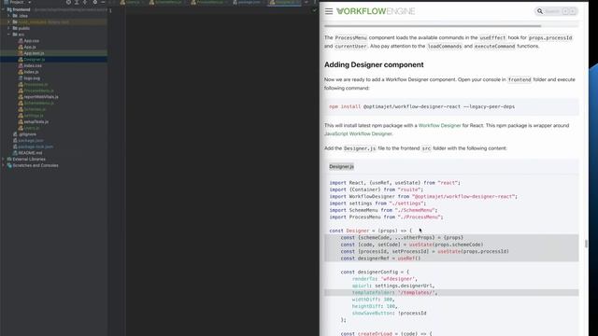Viewport: 598px width, 336px height.
Task: Expand the public folder
Action: (8, 28)
